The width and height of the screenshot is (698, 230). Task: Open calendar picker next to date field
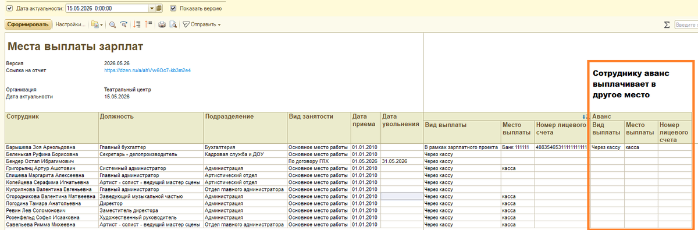[x=159, y=9]
